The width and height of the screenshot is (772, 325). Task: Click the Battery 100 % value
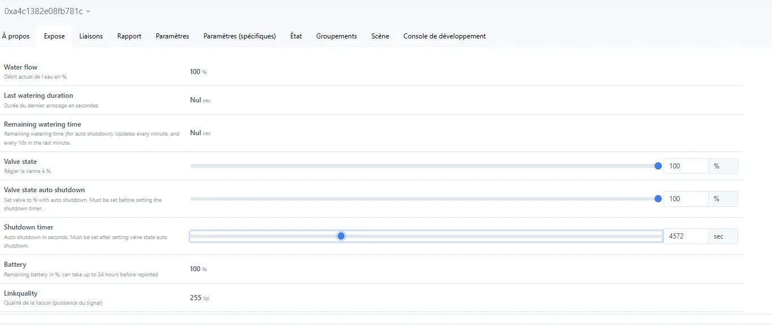click(198, 269)
